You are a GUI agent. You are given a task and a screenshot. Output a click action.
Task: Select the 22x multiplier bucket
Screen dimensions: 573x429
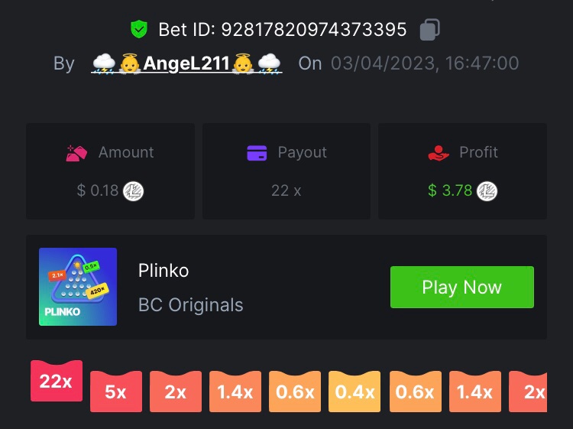click(57, 381)
